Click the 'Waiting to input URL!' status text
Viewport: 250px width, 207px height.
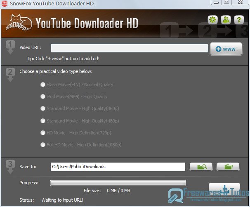pyautogui.click(x=62, y=200)
